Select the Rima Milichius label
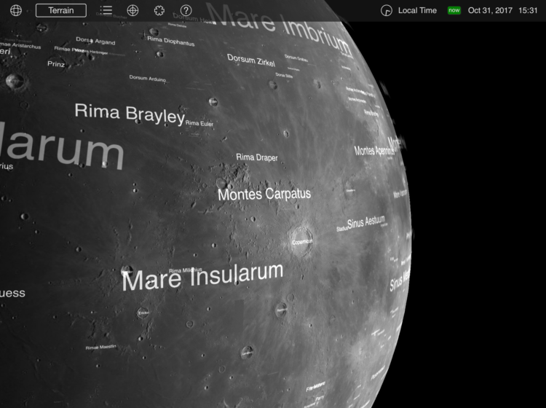 click(x=185, y=270)
